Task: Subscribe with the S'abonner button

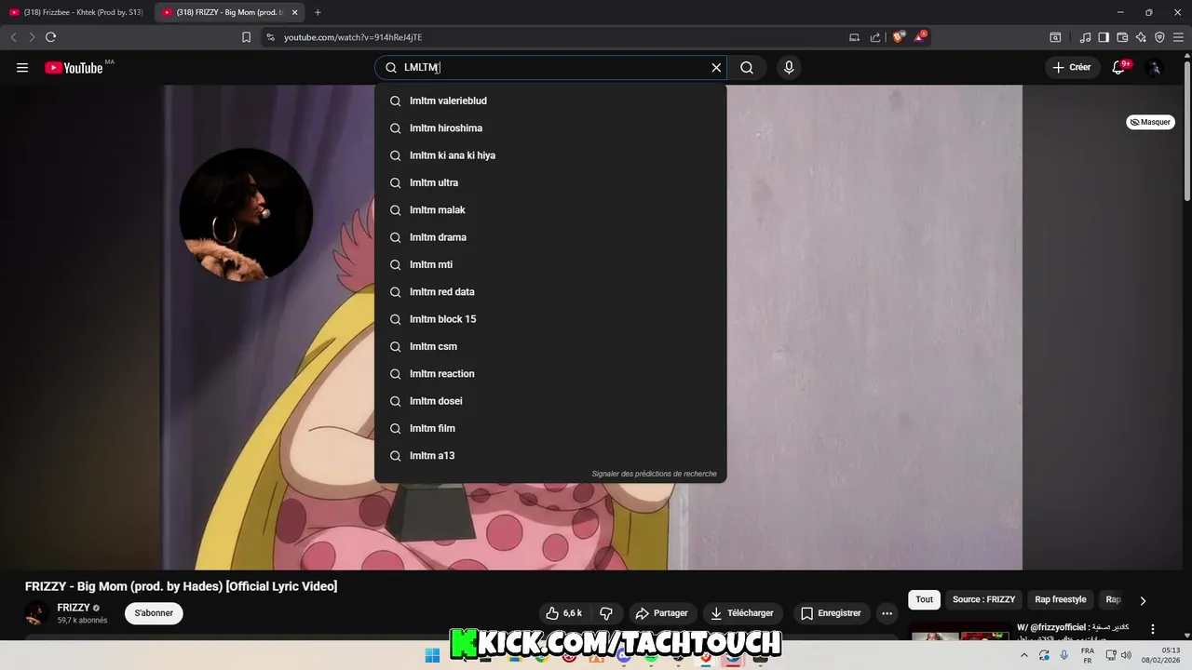Action: (x=154, y=613)
